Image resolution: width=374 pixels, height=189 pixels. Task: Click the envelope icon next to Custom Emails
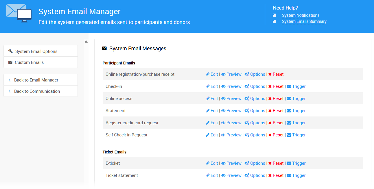(10, 62)
